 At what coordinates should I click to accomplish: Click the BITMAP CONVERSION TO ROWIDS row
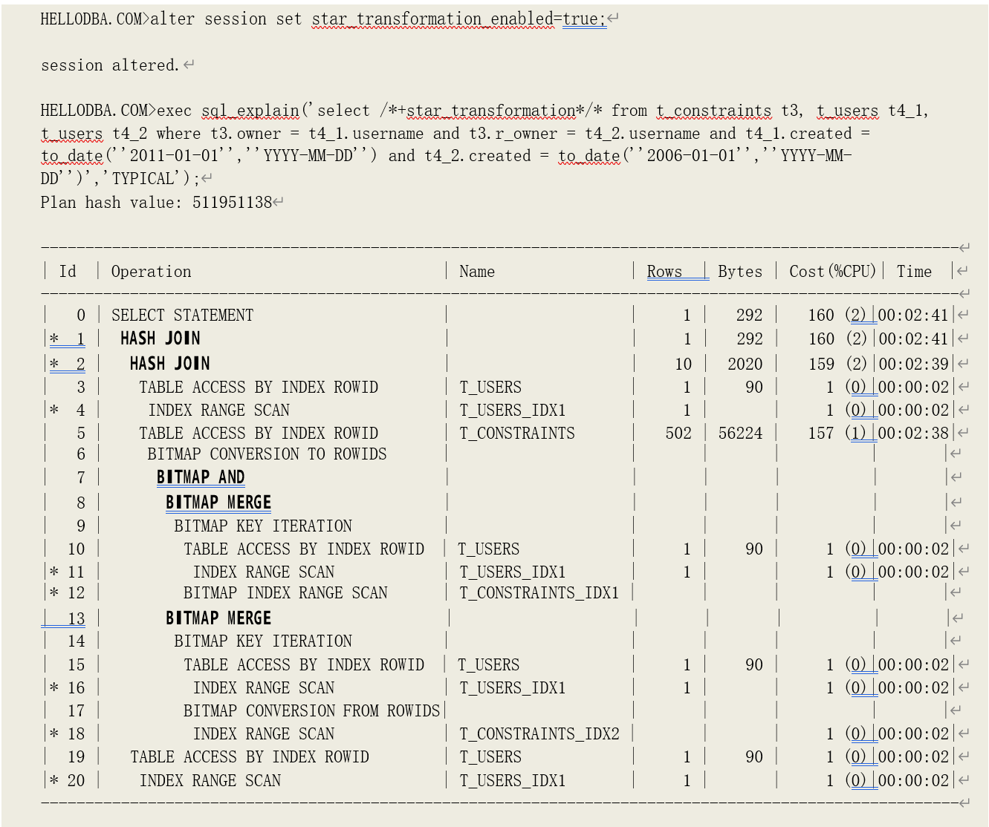267,454
